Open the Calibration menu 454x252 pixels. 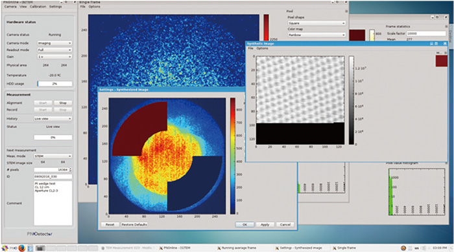(38, 6)
